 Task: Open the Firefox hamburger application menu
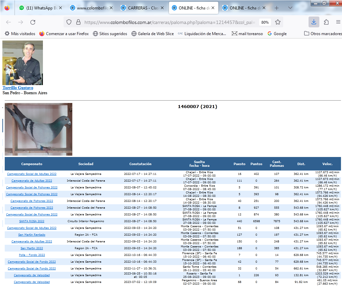(338, 22)
